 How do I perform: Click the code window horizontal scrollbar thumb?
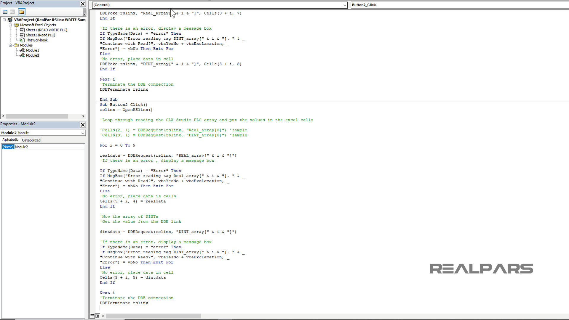tap(153, 316)
